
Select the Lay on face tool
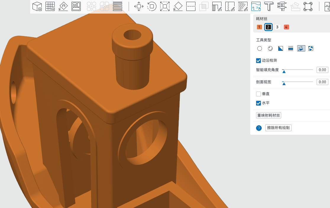pos(178,6)
